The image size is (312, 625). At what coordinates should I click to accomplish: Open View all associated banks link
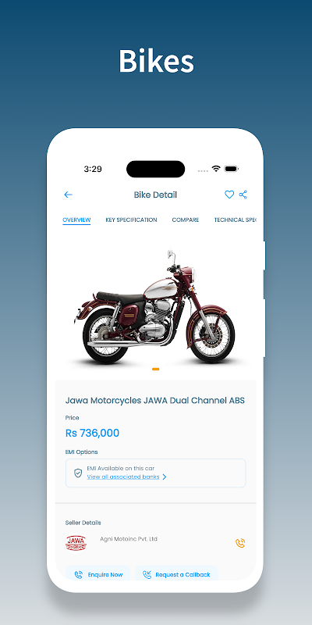123,477
